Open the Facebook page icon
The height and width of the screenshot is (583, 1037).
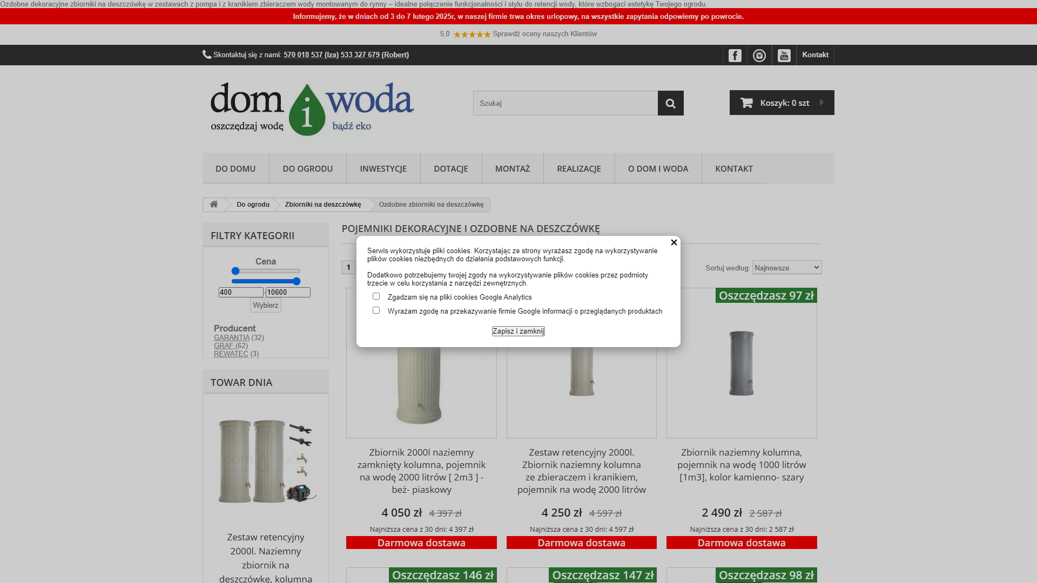735,55
